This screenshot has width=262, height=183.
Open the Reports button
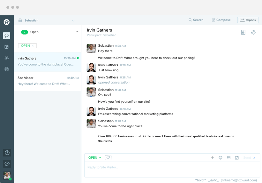click(x=248, y=20)
